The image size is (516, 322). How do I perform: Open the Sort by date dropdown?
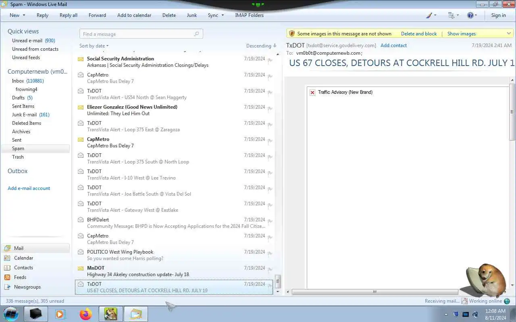click(94, 46)
